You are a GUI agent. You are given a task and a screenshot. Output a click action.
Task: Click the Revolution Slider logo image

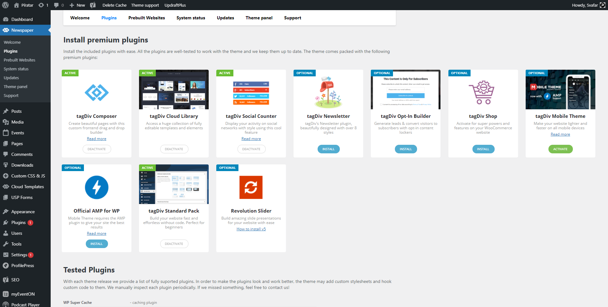coord(251,187)
